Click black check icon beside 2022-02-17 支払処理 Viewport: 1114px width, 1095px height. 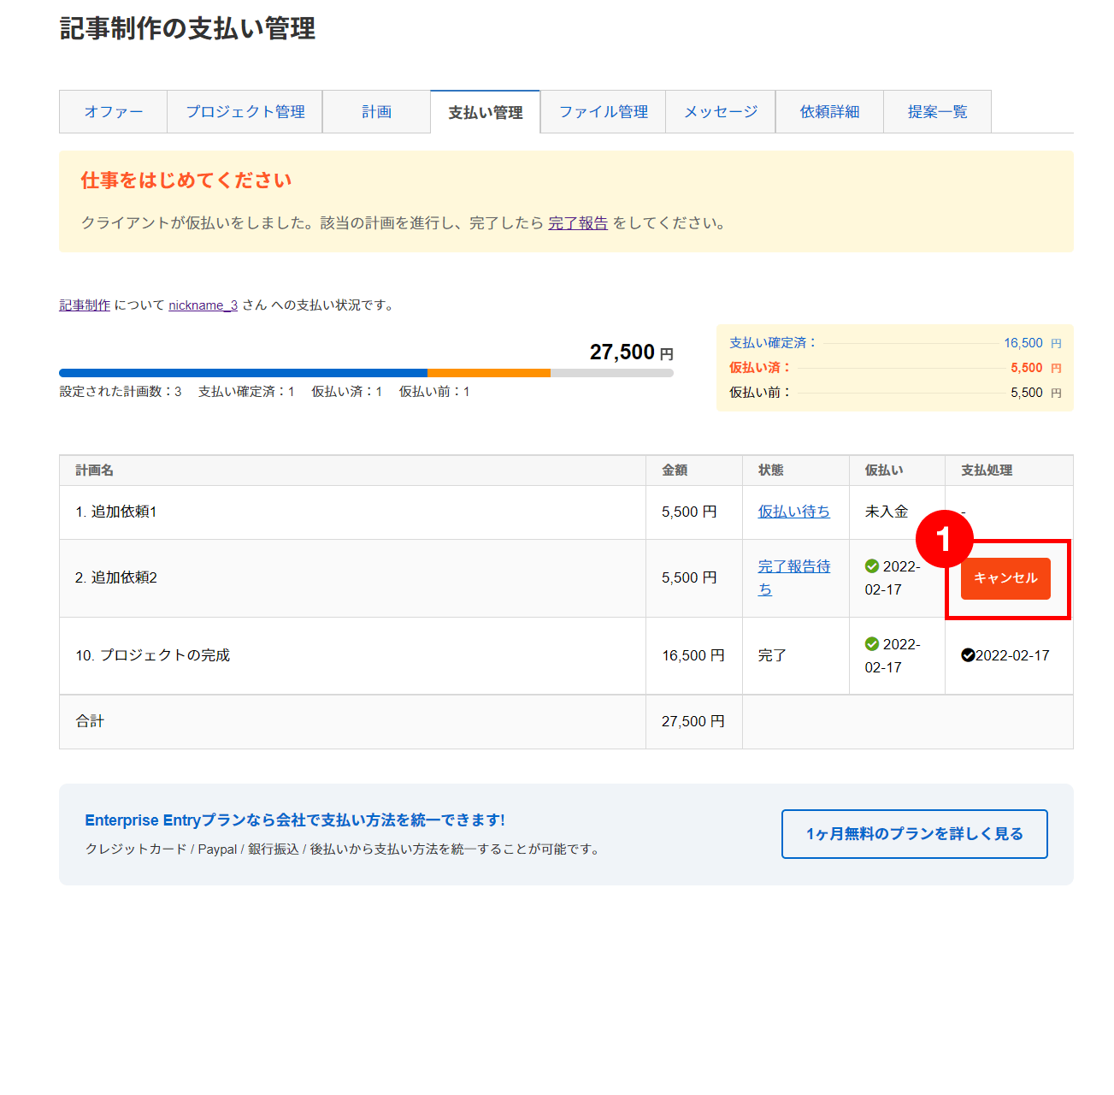tap(968, 655)
